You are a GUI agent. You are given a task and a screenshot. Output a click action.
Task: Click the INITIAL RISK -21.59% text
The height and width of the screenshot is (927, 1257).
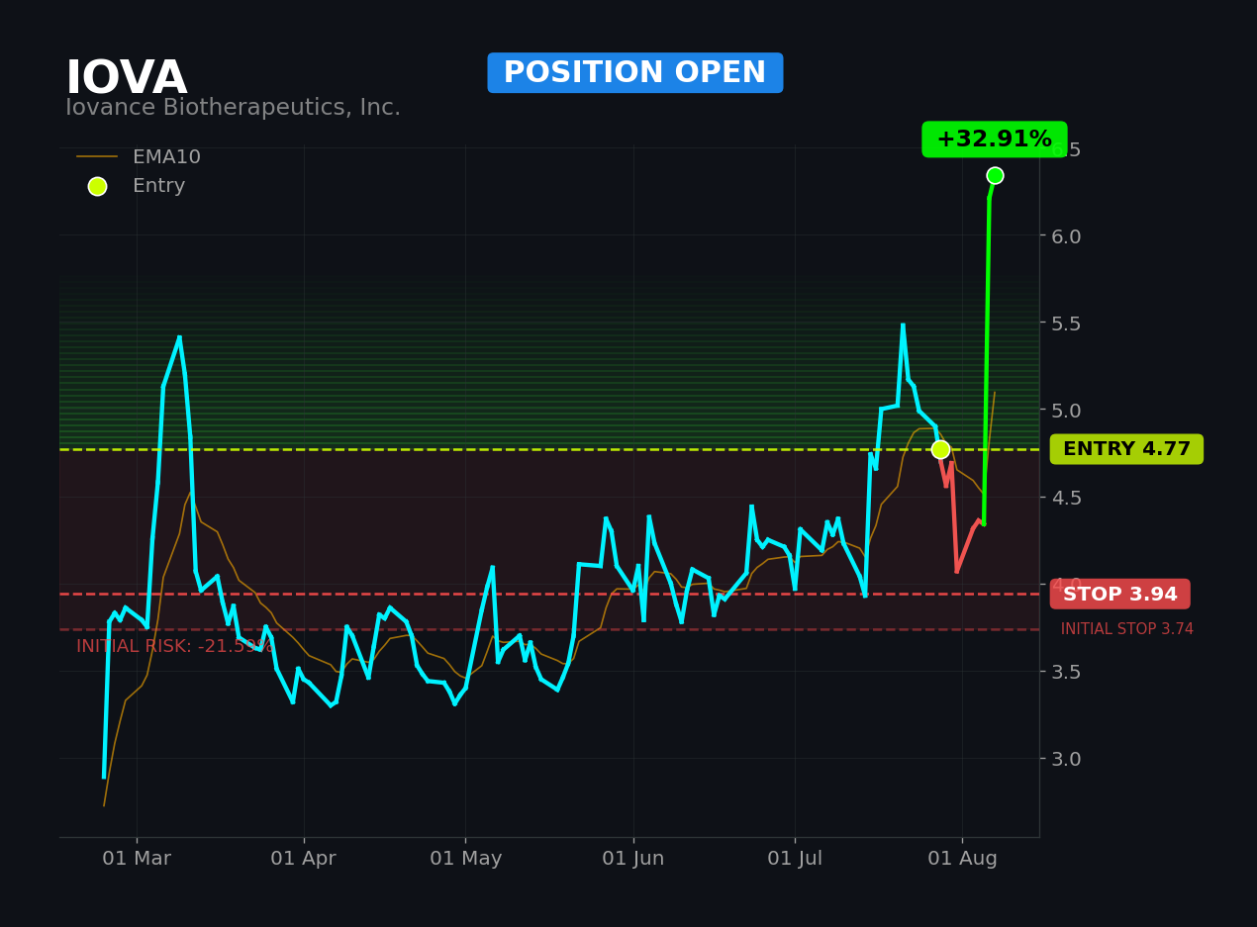click(x=174, y=646)
